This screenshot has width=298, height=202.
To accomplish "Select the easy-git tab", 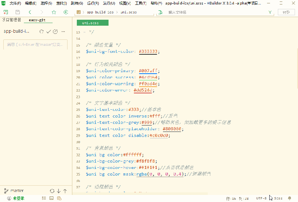I will coord(37,20).
